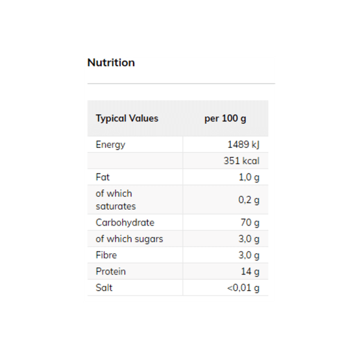Click the 0,2 g saturates value
The image size is (359, 359).
point(249,200)
